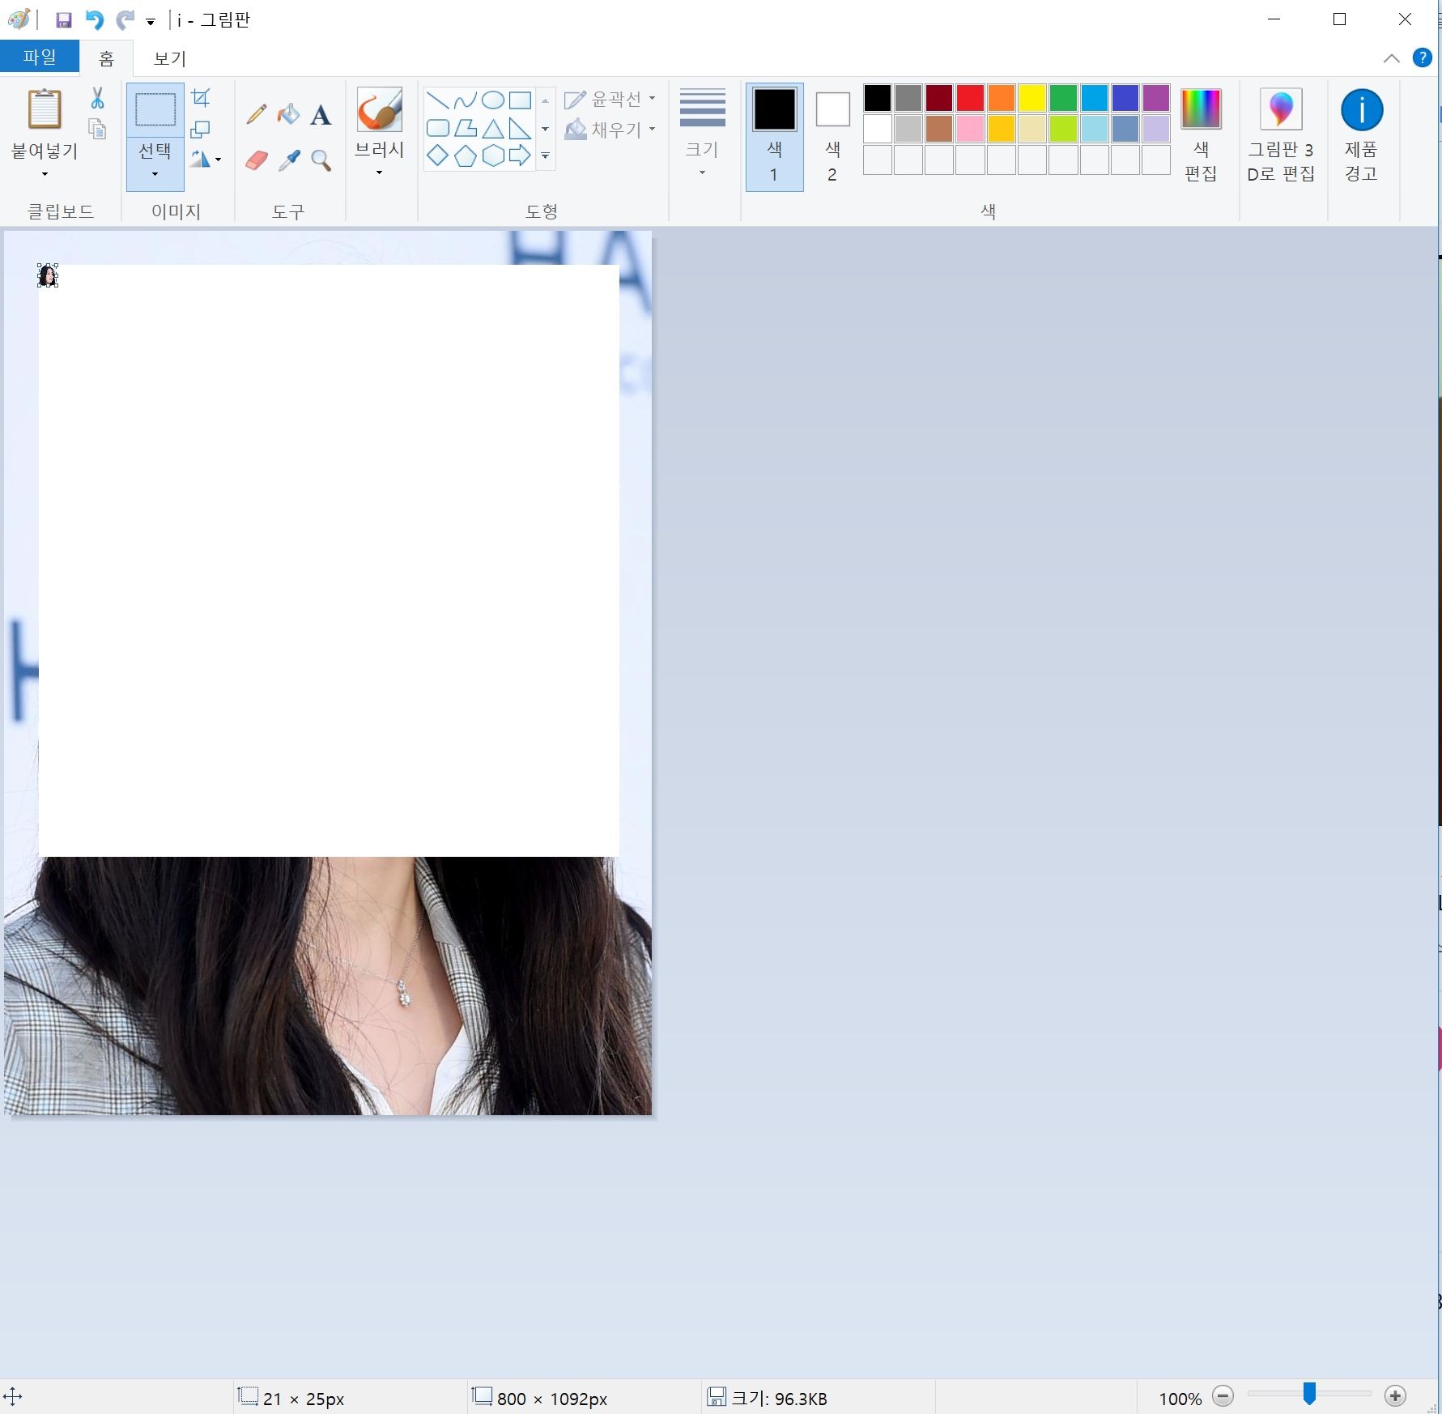Zoom out with the minus button
Image resolution: width=1442 pixels, height=1414 pixels.
[x=1223, y=1396]
